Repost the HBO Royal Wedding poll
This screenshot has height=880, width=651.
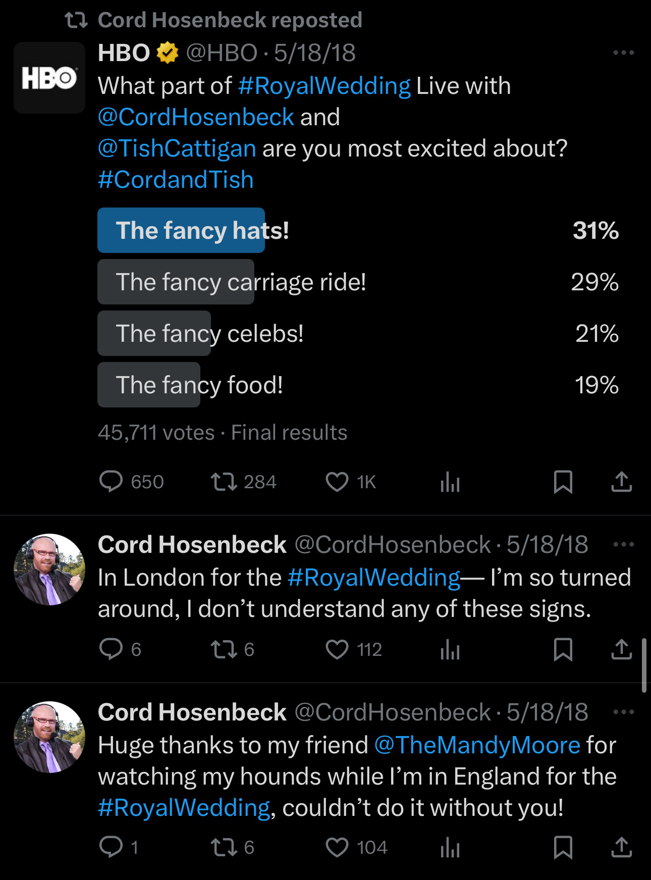pos(224,482)
